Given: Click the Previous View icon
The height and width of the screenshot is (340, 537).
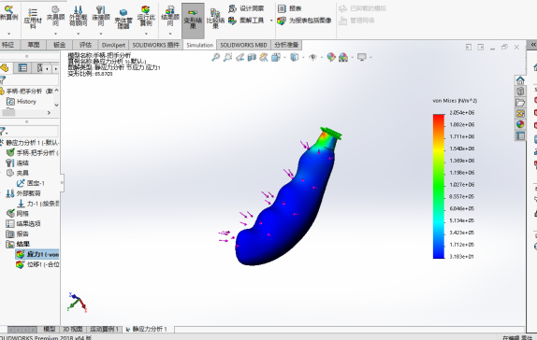Looking at the screenshot, I should pos(239,57).
